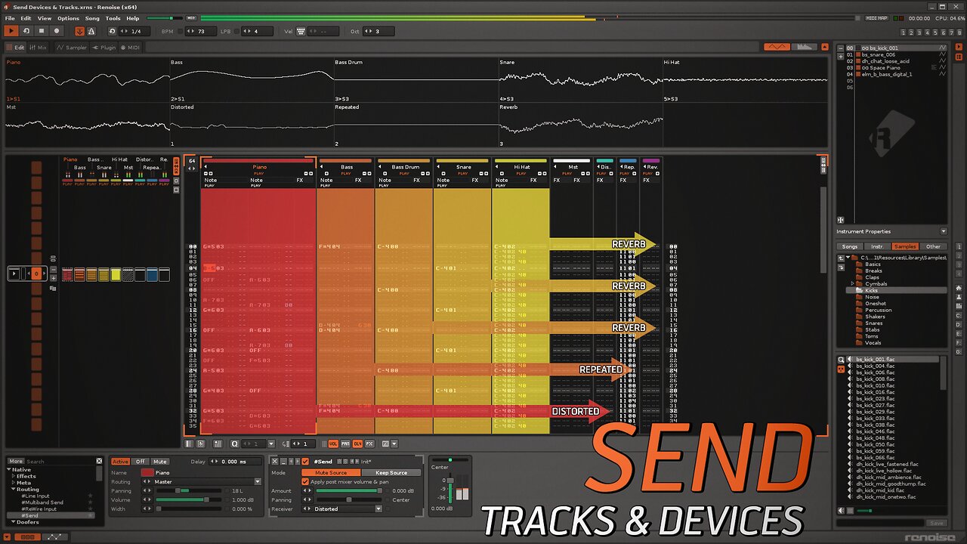Adjust the #Send Amount slider
Image resolution: width=967 pixels, height=544 pixels.
pyautogui.click(x=348, y=490)
